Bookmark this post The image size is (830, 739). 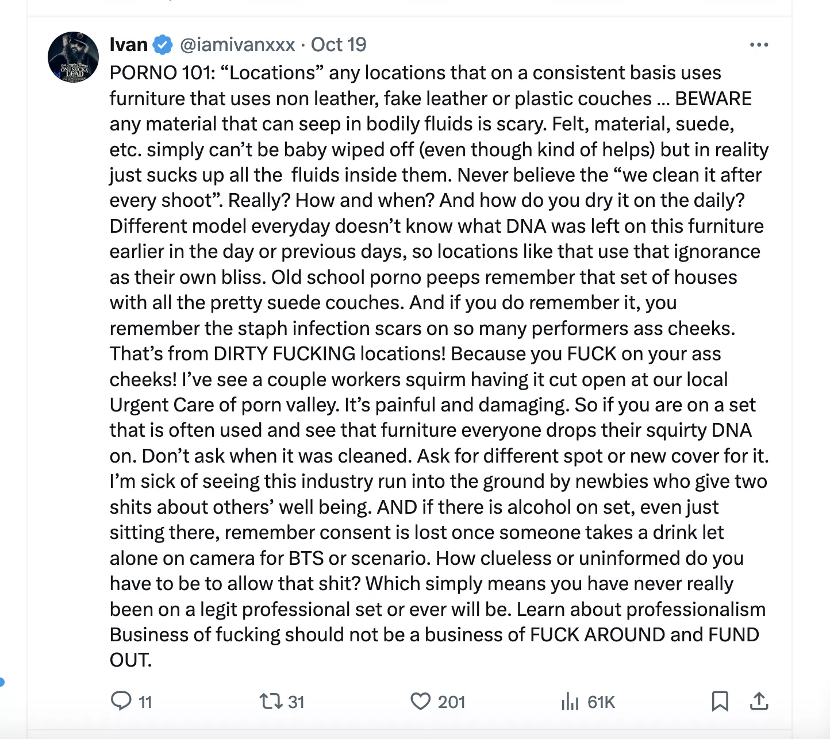click(x=720, y=701)
